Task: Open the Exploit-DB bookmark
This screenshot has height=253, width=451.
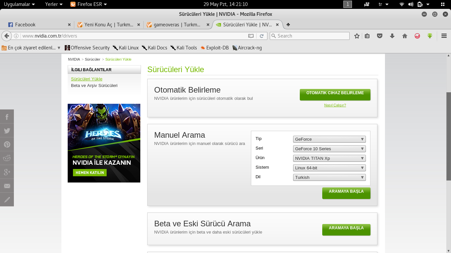Action: (x=215, y=48)
